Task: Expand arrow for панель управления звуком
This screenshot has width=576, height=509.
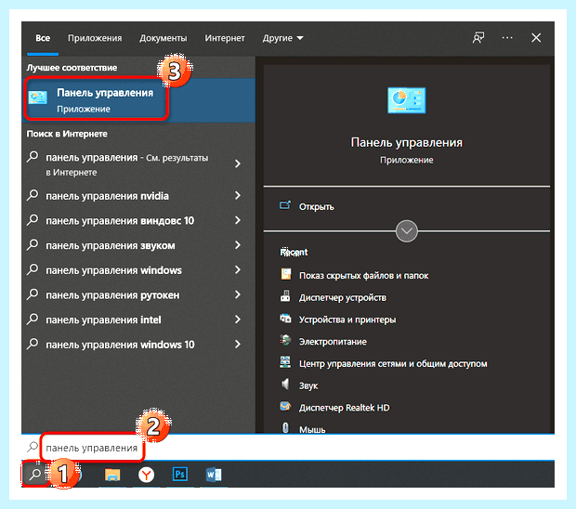Action: tap(238, 245)
